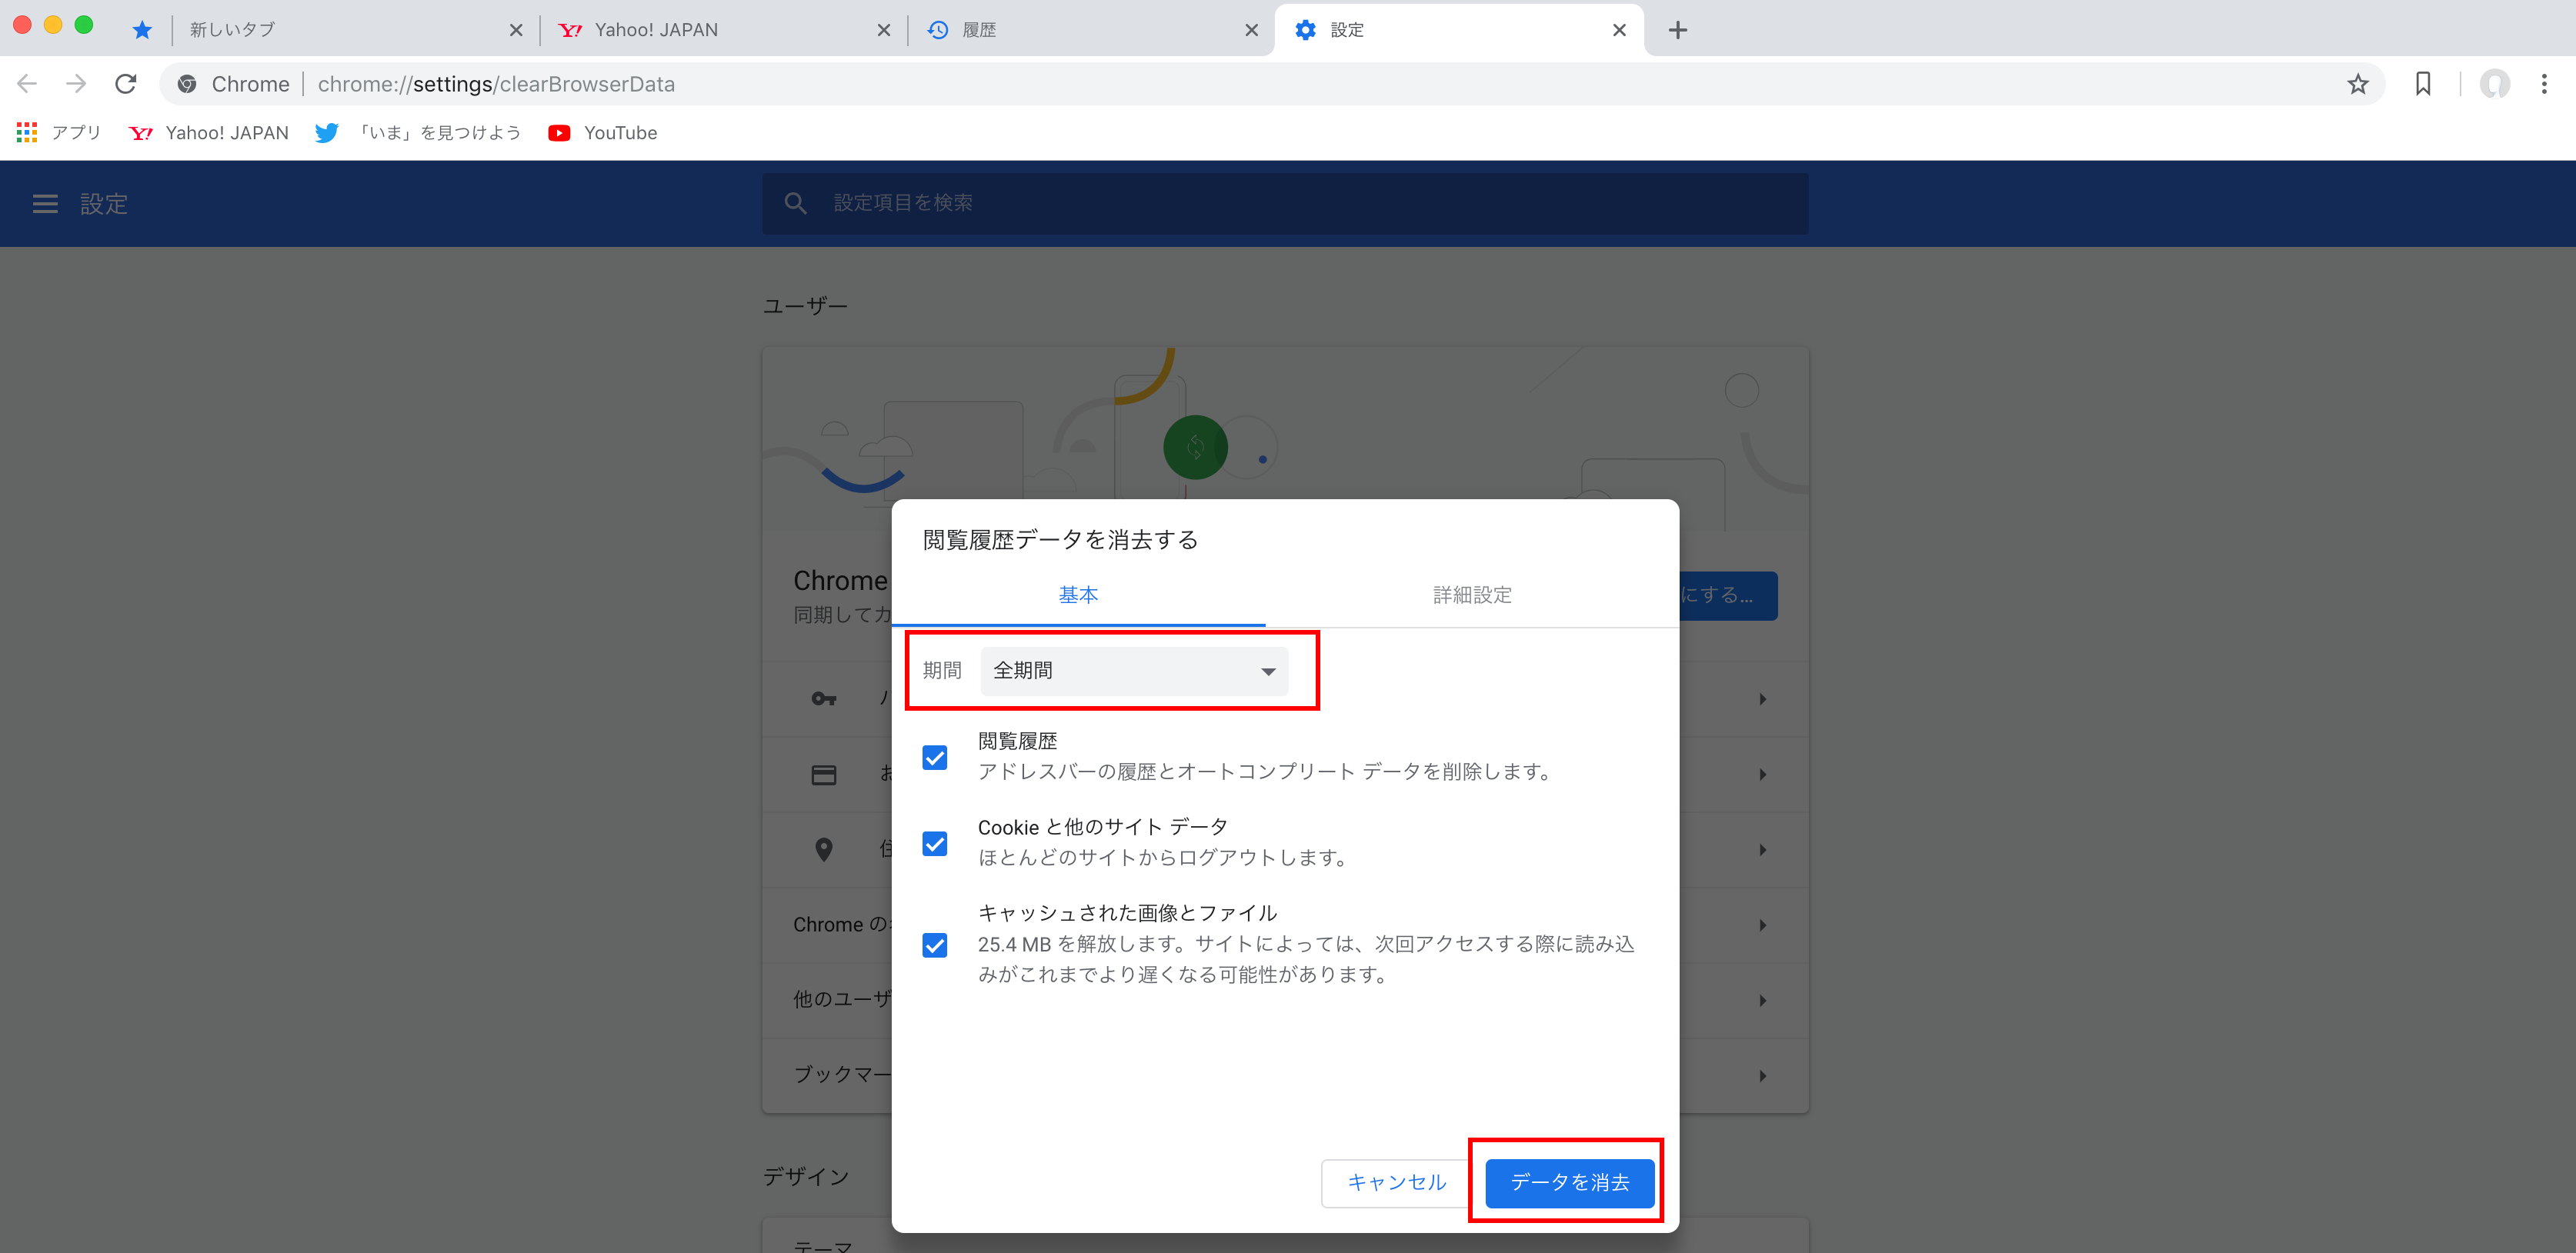2576x1253 pixels.
Task: Click the forward navigation arrow
Action: tap(76, 84)
